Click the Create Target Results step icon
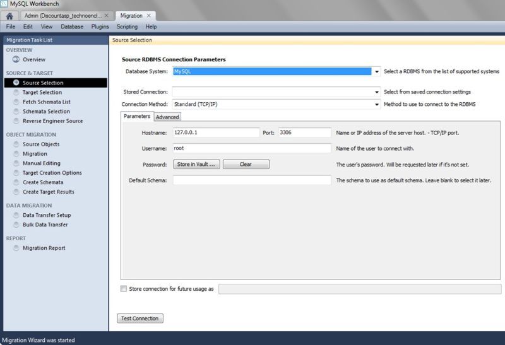Screen dimensions: 505x345 click(16, 192)
